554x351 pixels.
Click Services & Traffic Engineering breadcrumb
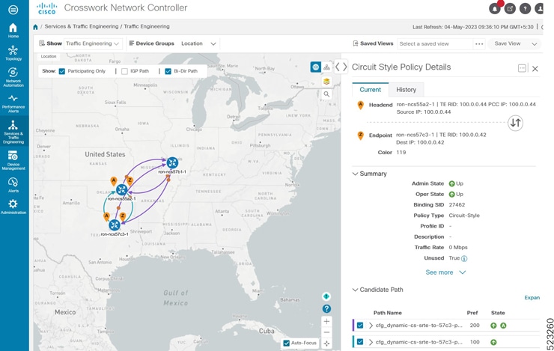coord(82,26)
